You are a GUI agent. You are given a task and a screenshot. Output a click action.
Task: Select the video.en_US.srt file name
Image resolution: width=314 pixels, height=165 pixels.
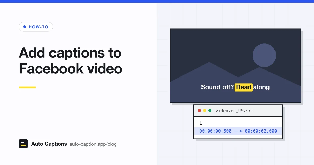(x=234, y=111)
